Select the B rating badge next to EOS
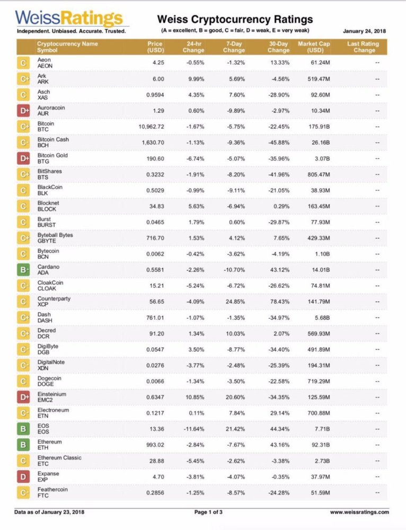The image size is (406, 530). (x=24, y=429)
